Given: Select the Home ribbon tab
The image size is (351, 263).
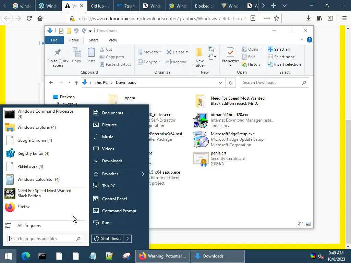Looking at the screenshot, I should pyautogui.click(x=74, y=40).
